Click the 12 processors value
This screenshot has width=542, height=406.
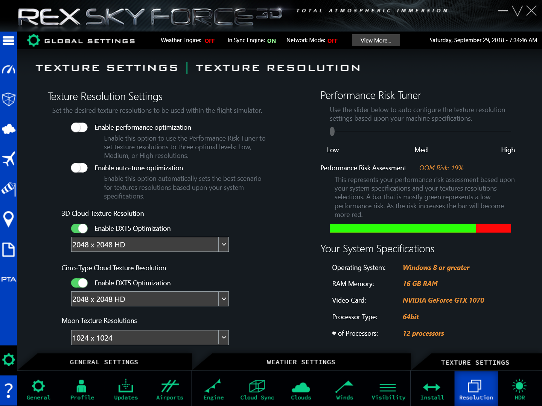click(x=423, y=333)
